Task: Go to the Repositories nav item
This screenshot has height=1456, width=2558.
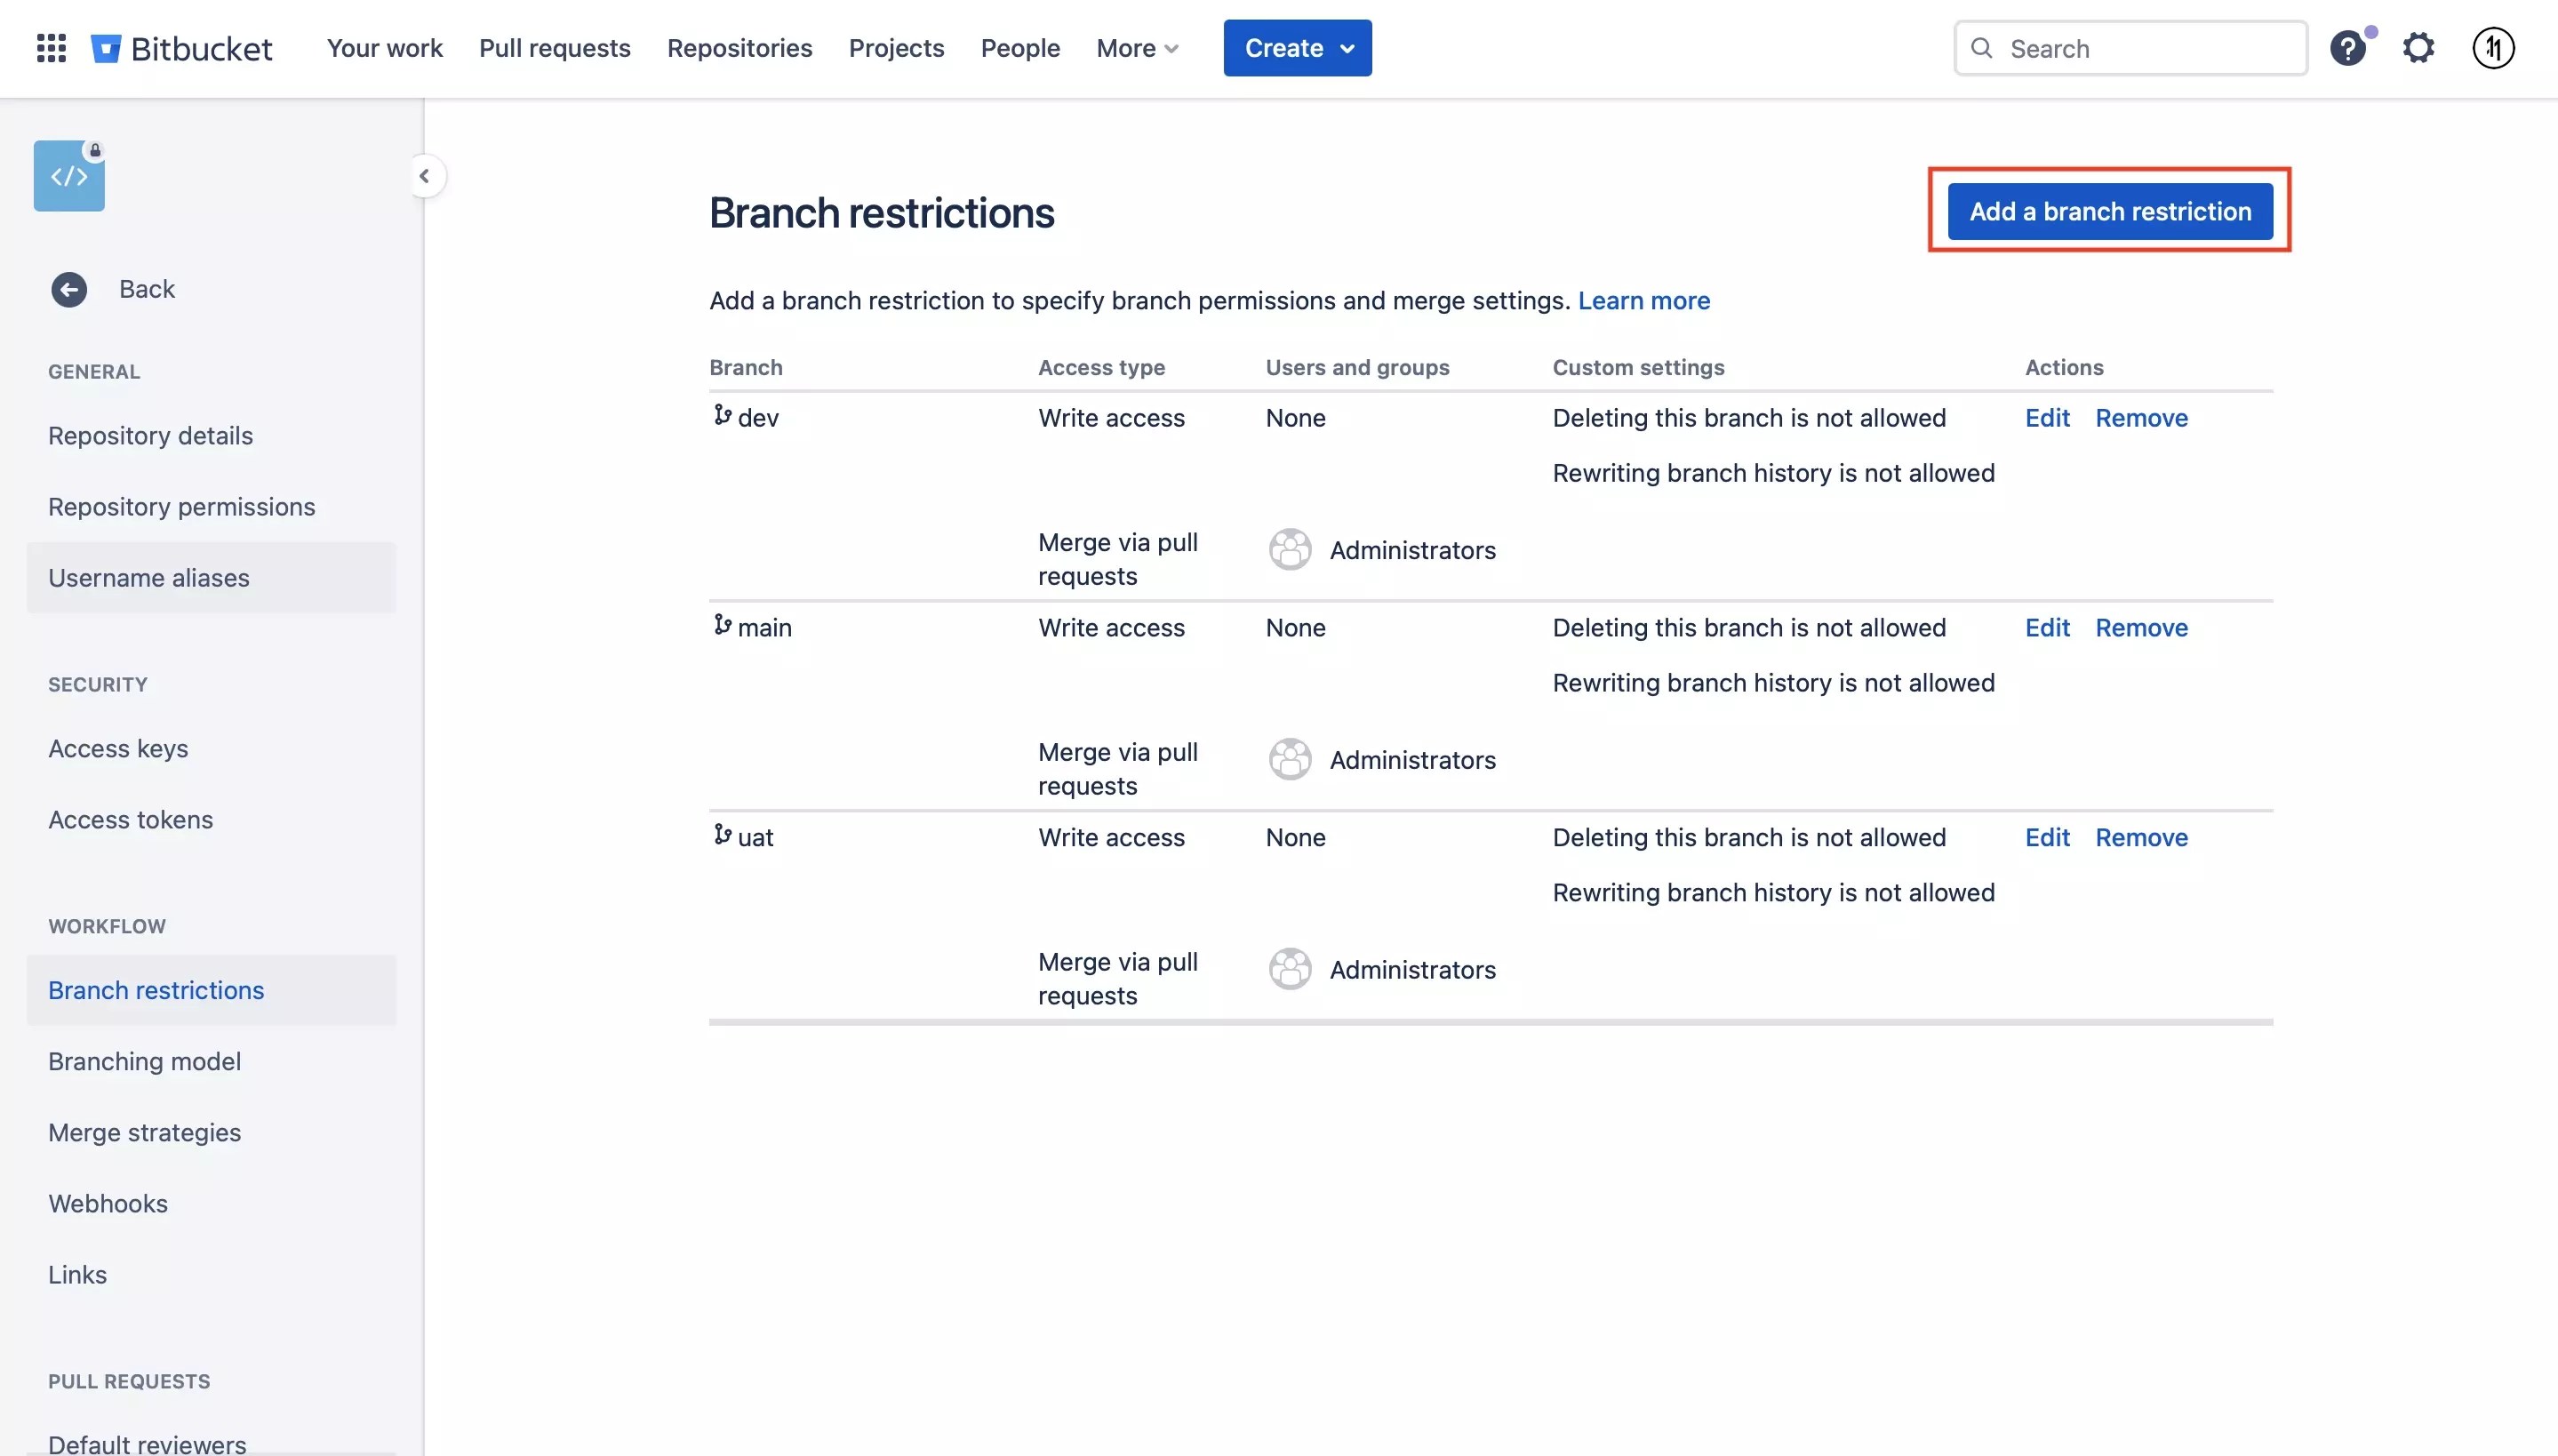Action: coord(739,48)
